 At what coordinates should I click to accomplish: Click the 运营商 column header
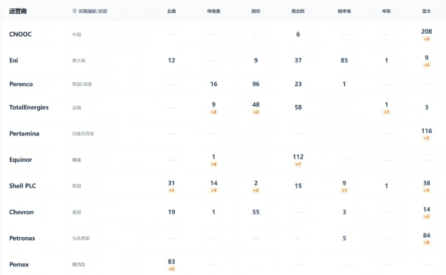(19, 11)
